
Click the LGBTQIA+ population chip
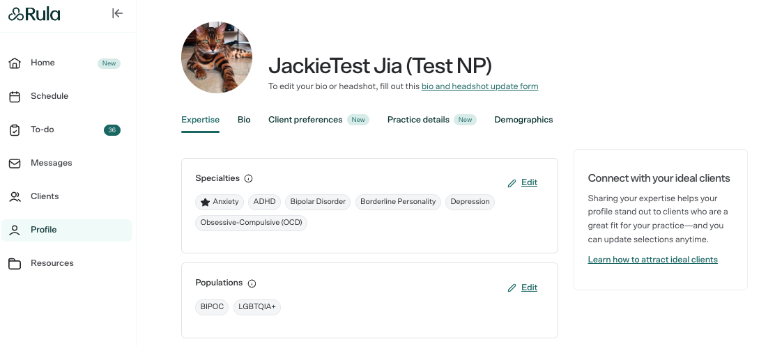[x=257, y=307]
